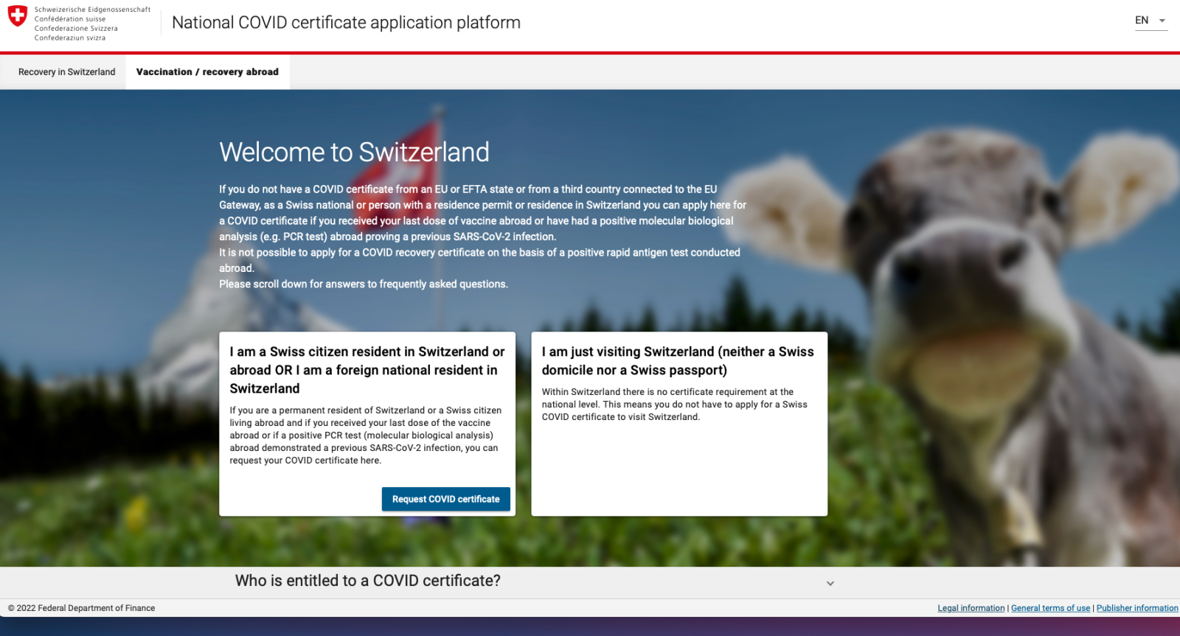1180x636 pixels.
Task: Click the 2022 Federal Department of Finance copyright
Action: [82, 608]
